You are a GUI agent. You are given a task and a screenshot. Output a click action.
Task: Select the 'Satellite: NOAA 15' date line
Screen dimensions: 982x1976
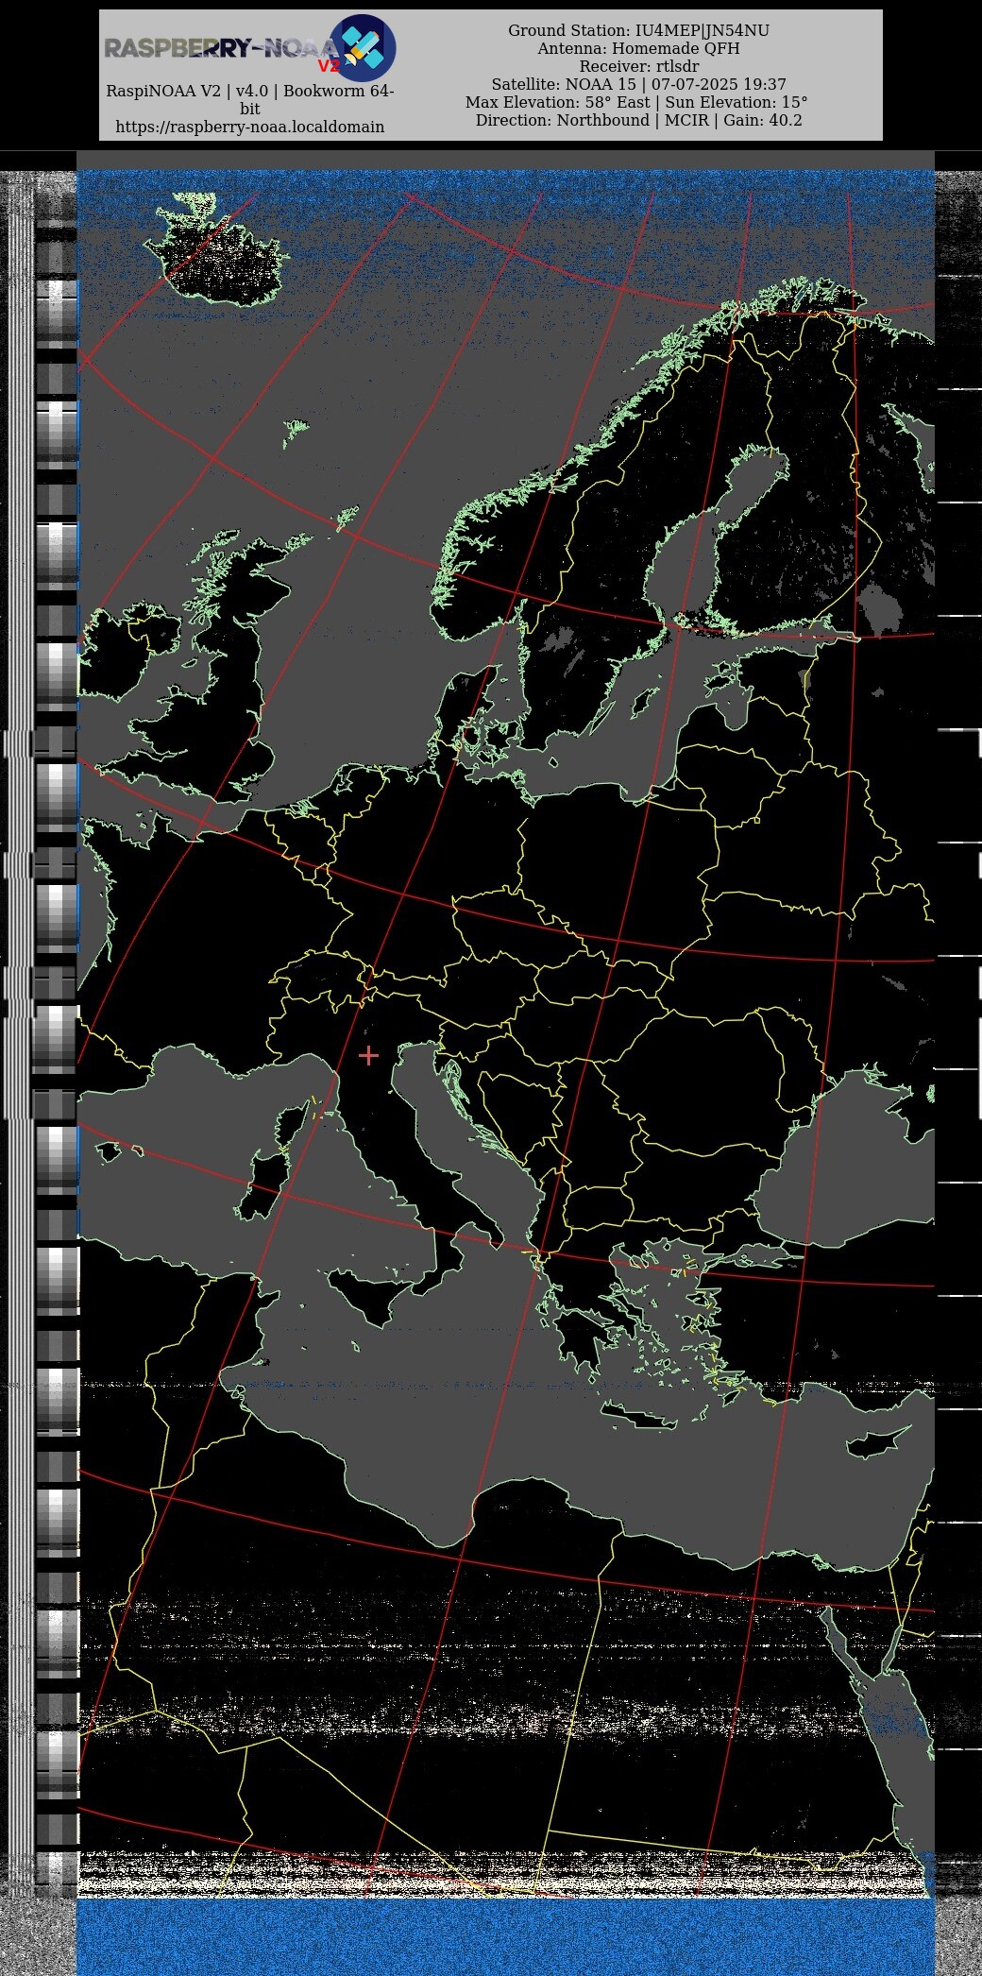[638, 84]
